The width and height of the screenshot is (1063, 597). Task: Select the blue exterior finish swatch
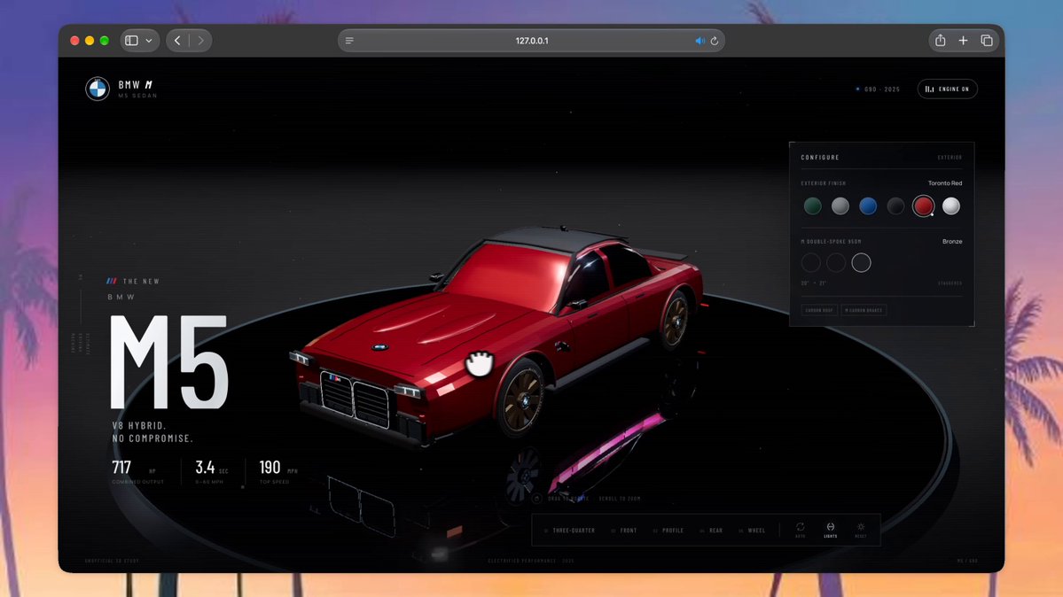868,206
